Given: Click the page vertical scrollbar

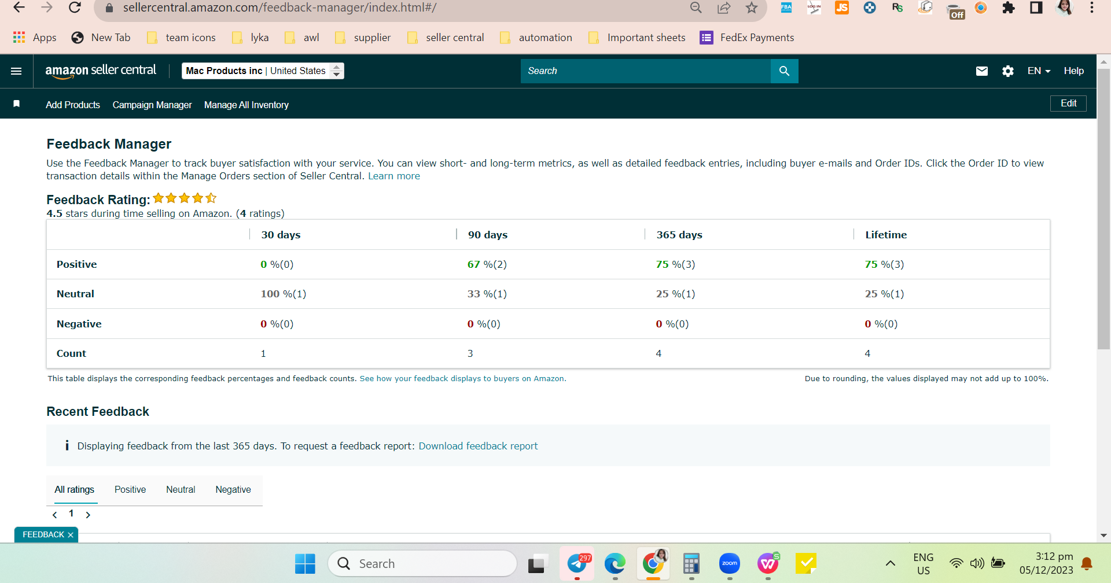Looking at the screenshot, I should 1103,210.
